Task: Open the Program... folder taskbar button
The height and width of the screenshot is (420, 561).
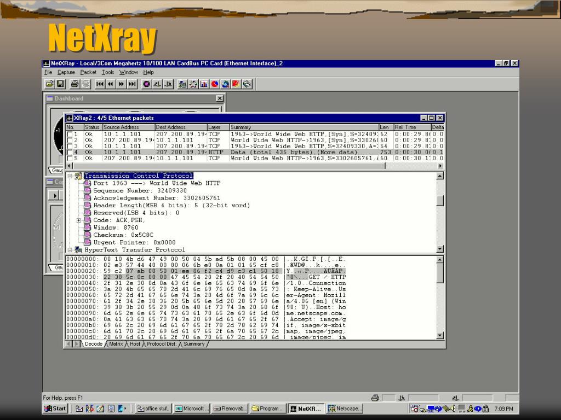Action: click(268, 409)
